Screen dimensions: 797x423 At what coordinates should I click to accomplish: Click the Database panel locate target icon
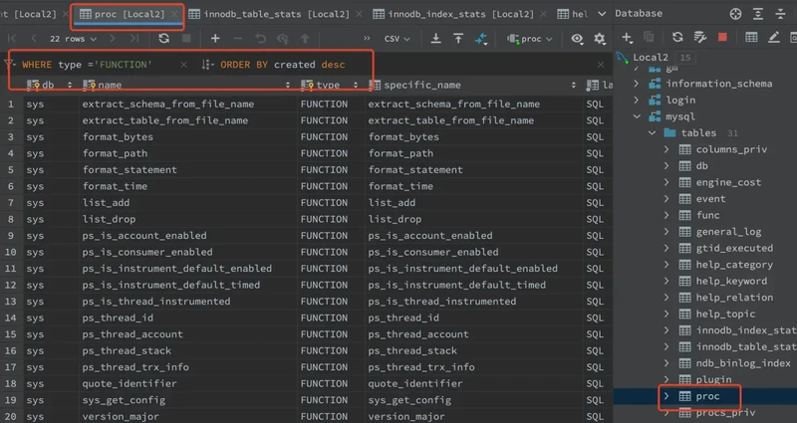(x=735, y=13)
